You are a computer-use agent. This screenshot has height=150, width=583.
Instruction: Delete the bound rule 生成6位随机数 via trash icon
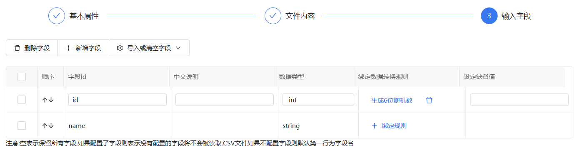429,100
